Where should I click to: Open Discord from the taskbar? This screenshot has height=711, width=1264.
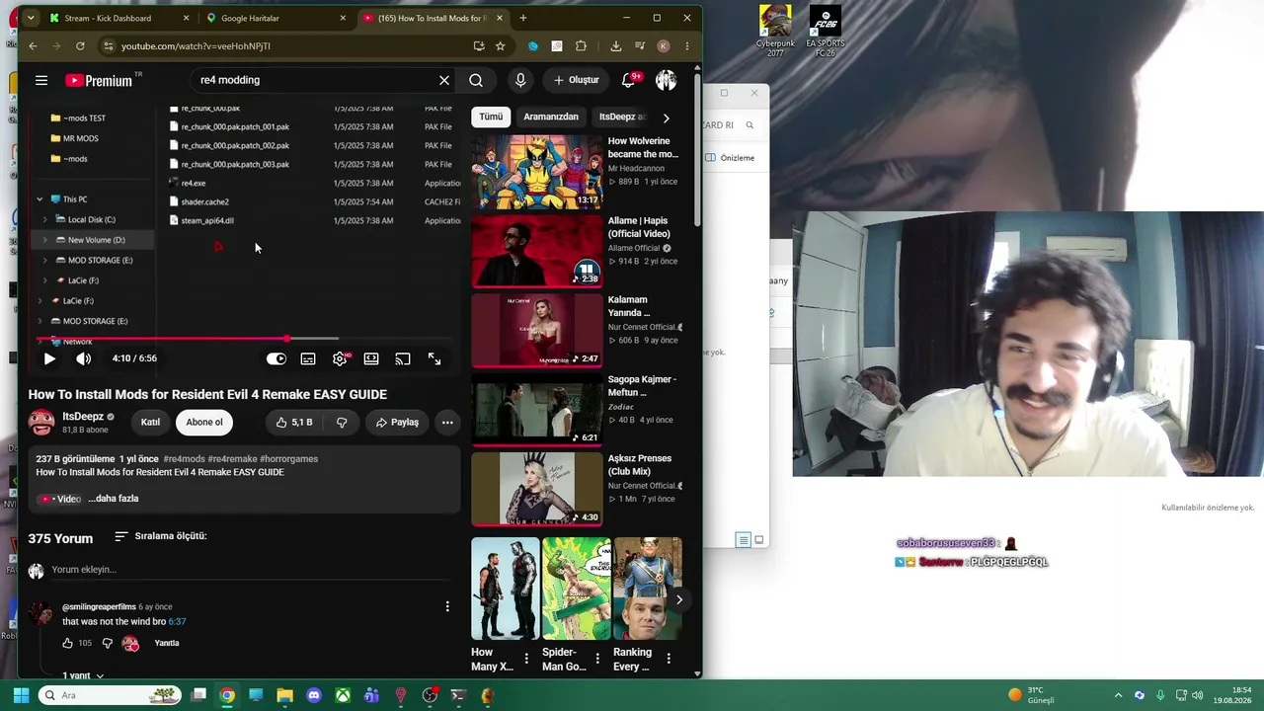click(314, 695)
